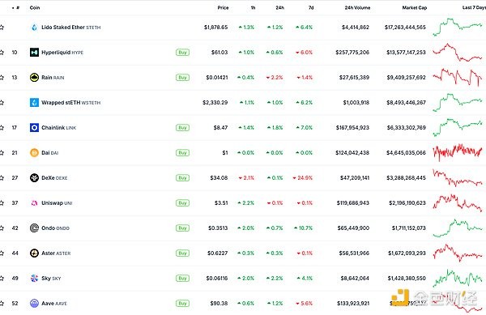This screenshot has height=315, width=486.
Task: Click the Aave ghost icon
Action: pyautogui.click(x=34, y=303)
